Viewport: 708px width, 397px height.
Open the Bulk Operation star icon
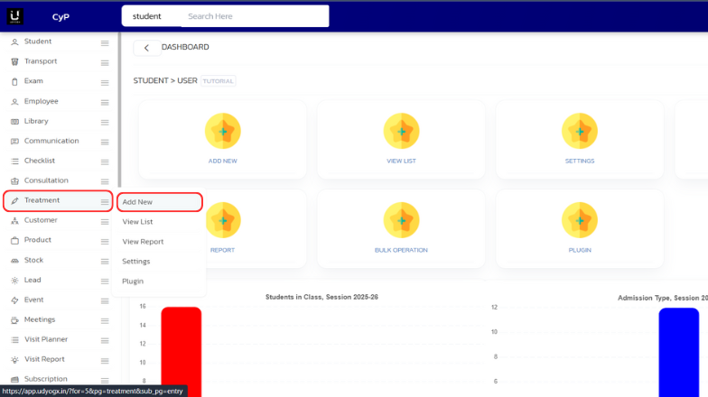tap(401, 220)
